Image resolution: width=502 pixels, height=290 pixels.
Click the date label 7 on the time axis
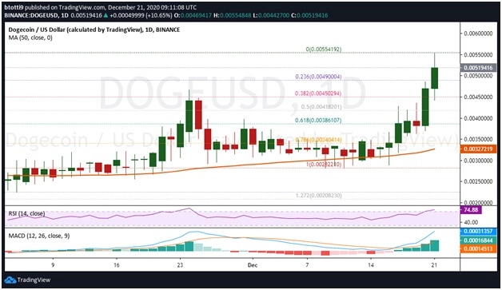(x=307, y=265)
